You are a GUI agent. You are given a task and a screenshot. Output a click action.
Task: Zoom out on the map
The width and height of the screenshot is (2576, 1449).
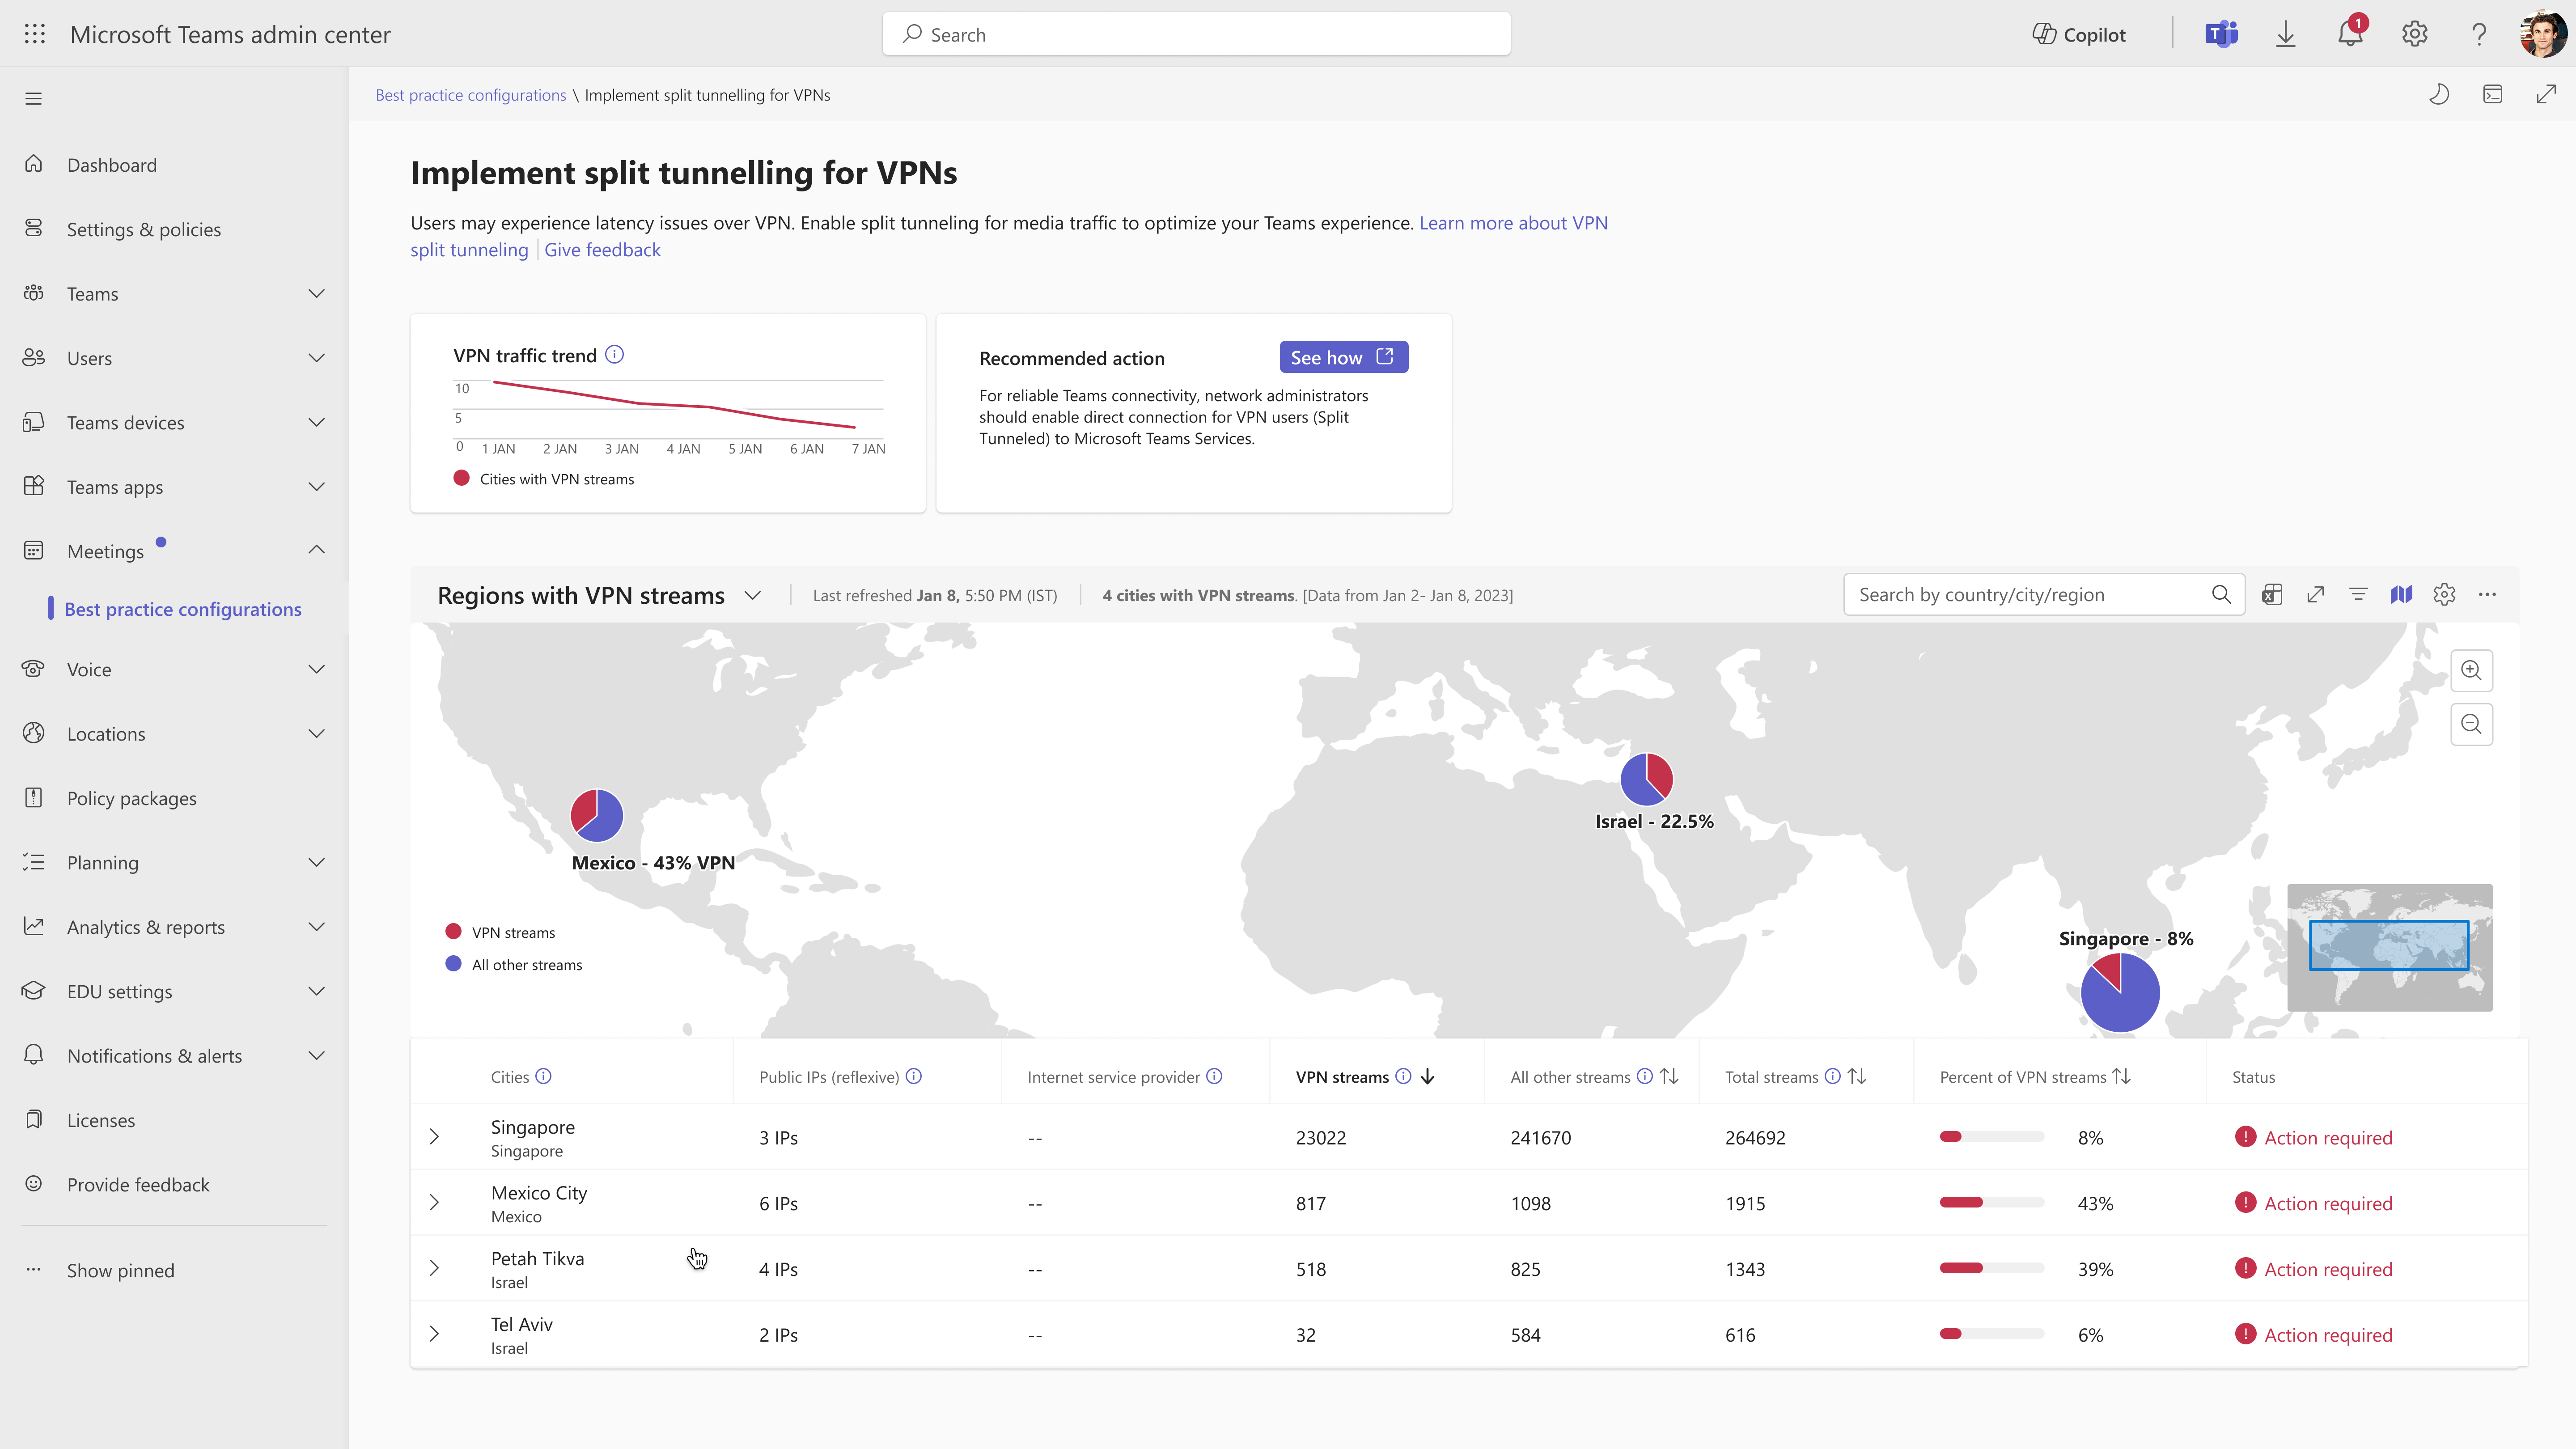[2472, 724]
